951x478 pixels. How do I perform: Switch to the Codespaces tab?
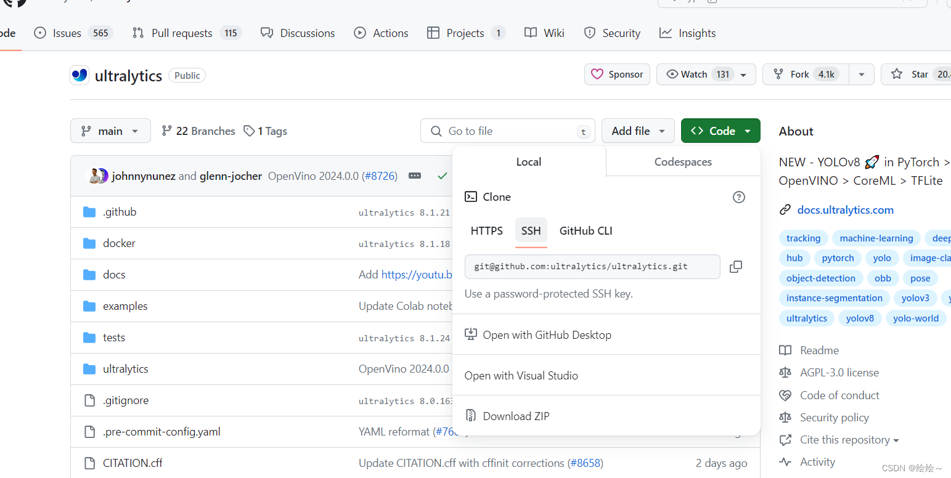tap(683, 162)
